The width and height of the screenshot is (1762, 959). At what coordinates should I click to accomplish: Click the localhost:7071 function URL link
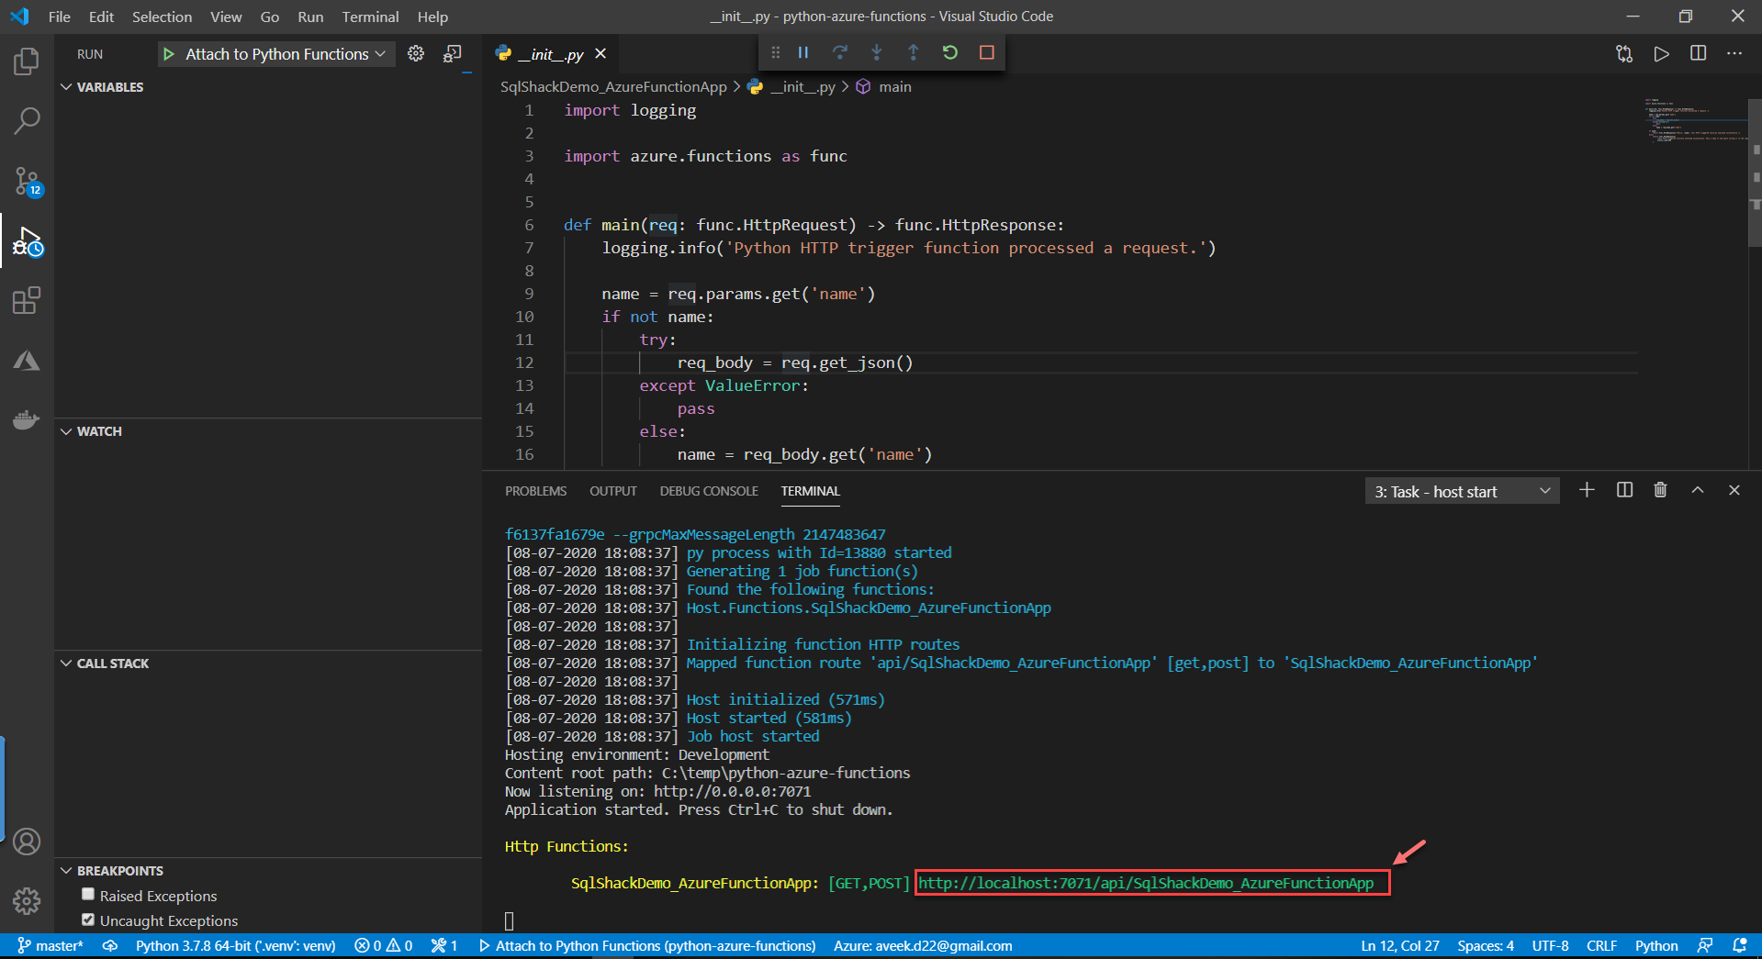coord(1146,883)
